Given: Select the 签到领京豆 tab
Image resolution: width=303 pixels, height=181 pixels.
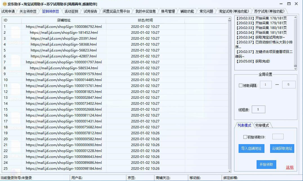Looking at the screenshot, I should (50, 12).
